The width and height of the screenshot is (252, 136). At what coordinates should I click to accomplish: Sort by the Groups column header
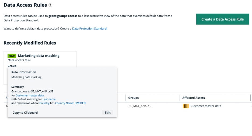[134, 98]
